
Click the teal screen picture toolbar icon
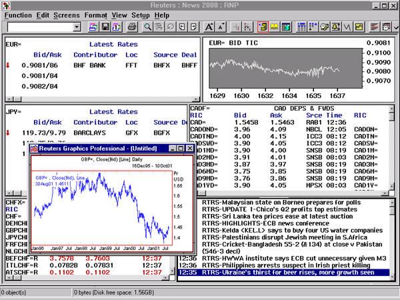tap(286, 27)
